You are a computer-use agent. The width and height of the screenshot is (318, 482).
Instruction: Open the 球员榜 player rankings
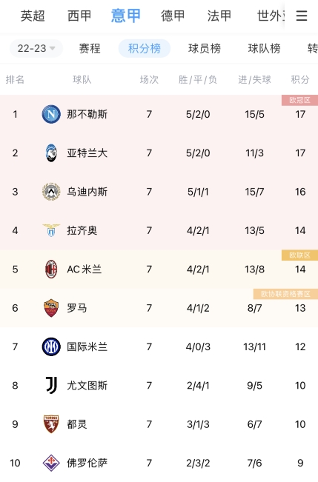point(205,49)
